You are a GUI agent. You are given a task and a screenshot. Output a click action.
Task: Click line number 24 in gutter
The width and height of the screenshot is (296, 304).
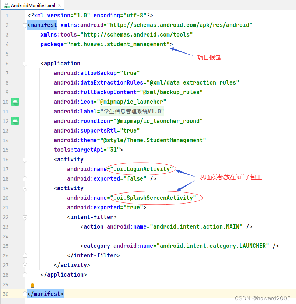pyautogui.click(x=6, y=236)
